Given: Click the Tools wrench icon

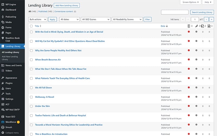Looking at the screenshot, I should (x=3, y=94).
